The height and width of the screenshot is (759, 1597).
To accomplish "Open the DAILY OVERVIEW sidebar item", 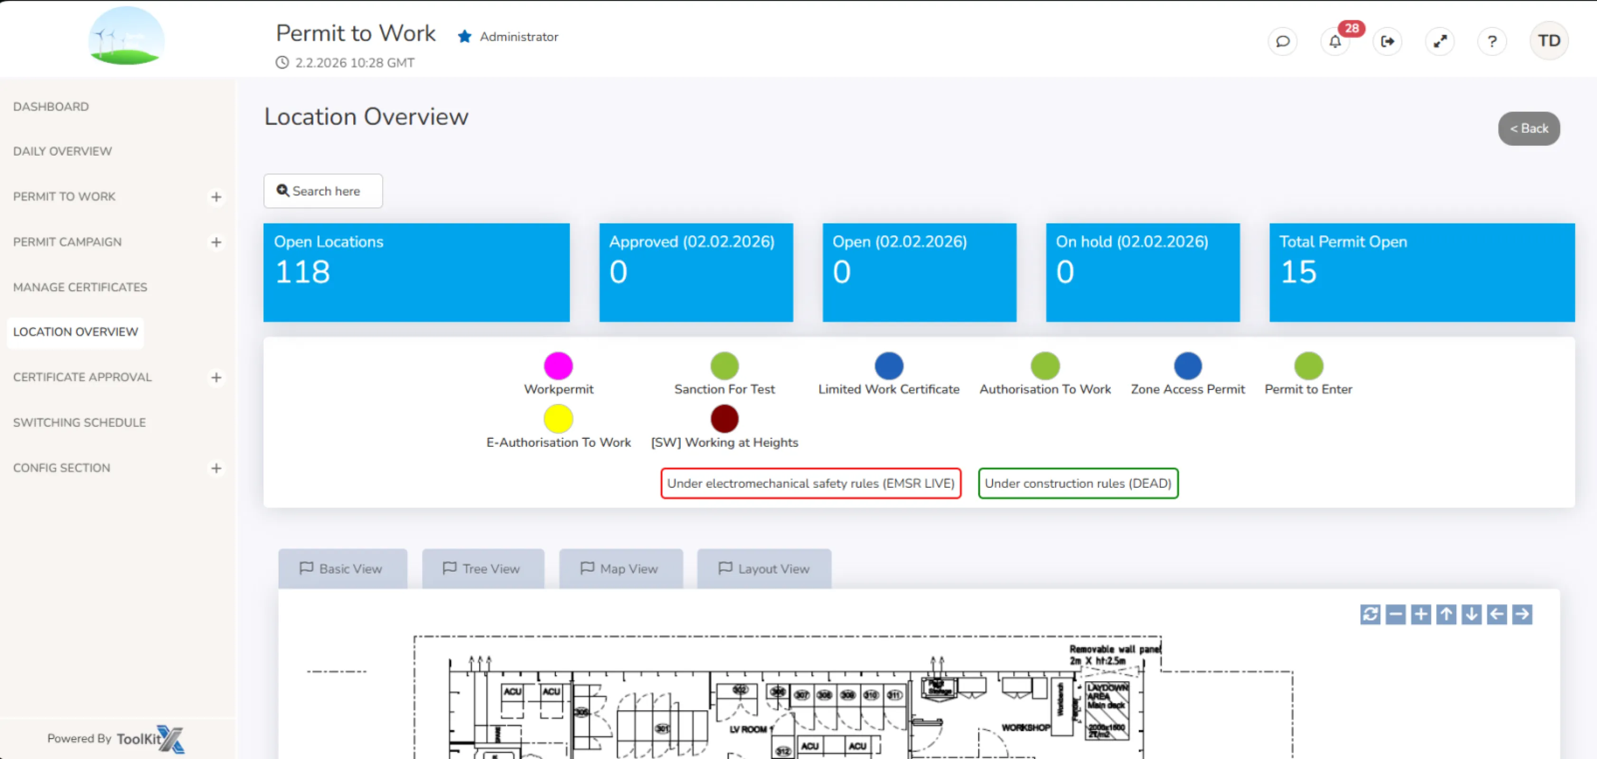I will (62, 150).
